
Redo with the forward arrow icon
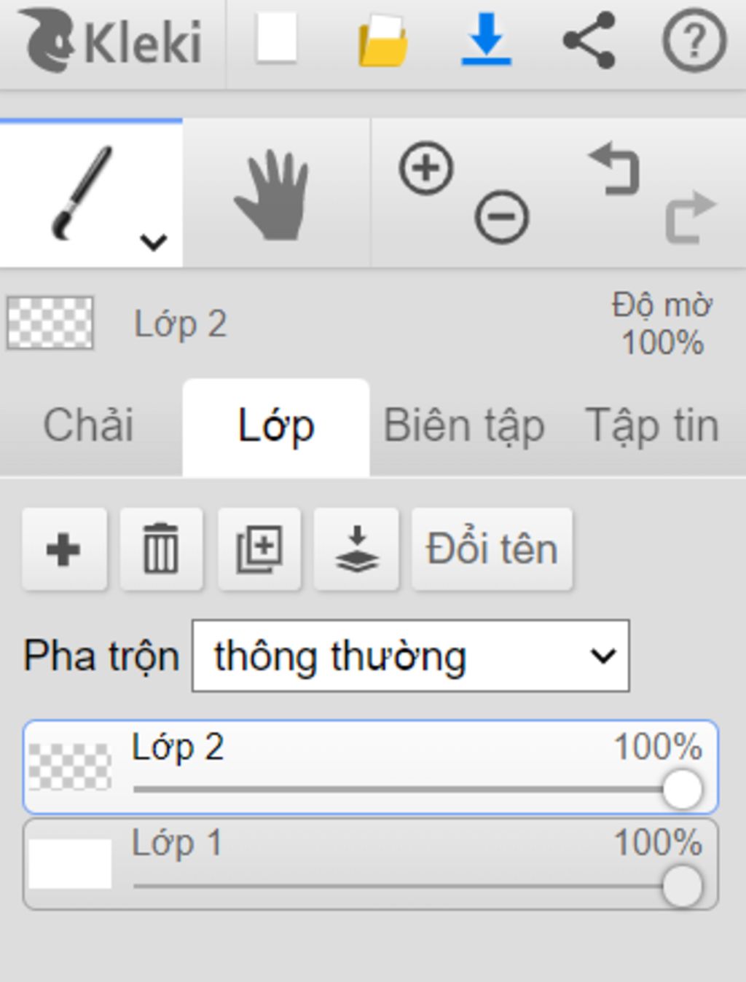[x=691, y=217]
